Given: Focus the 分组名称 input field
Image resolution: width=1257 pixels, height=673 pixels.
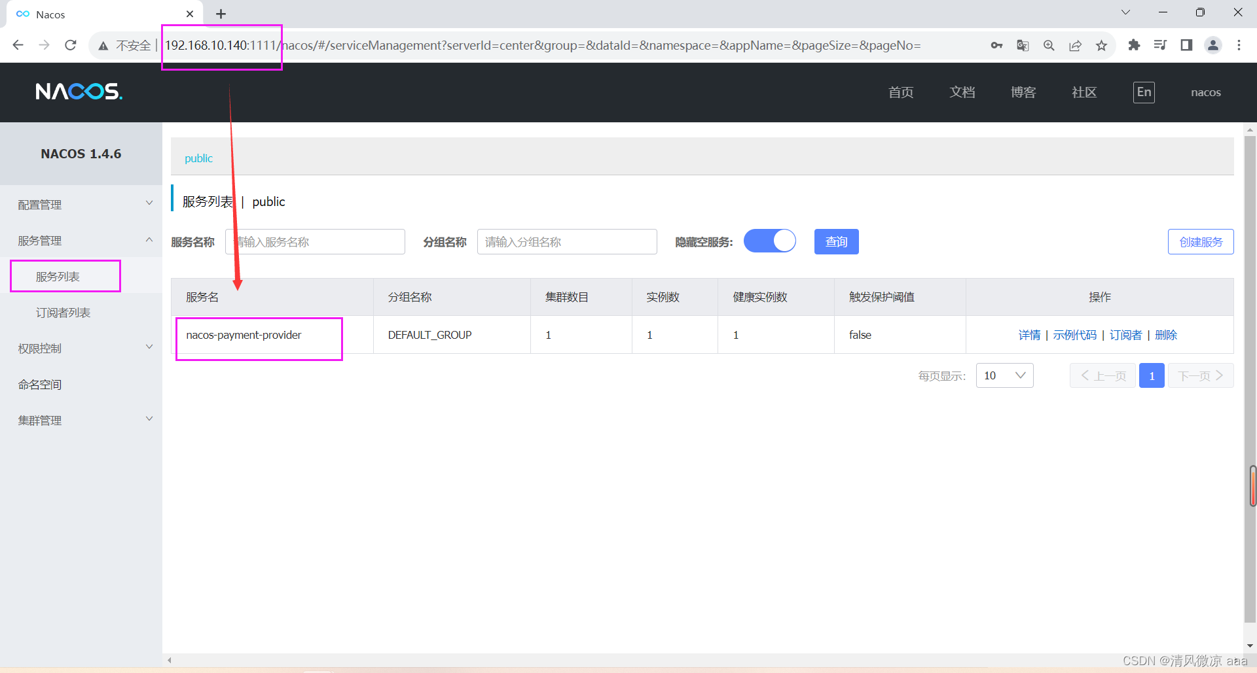Looking at the screenshot, I should point(567,241).
